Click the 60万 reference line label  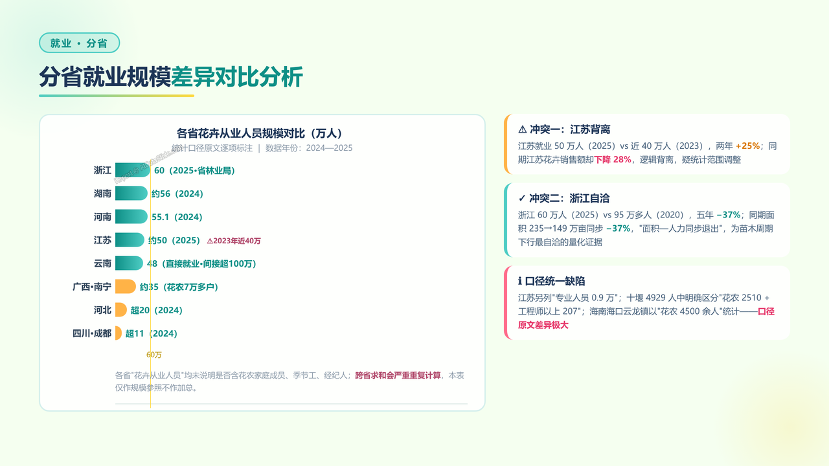click(x=154, y=355)
